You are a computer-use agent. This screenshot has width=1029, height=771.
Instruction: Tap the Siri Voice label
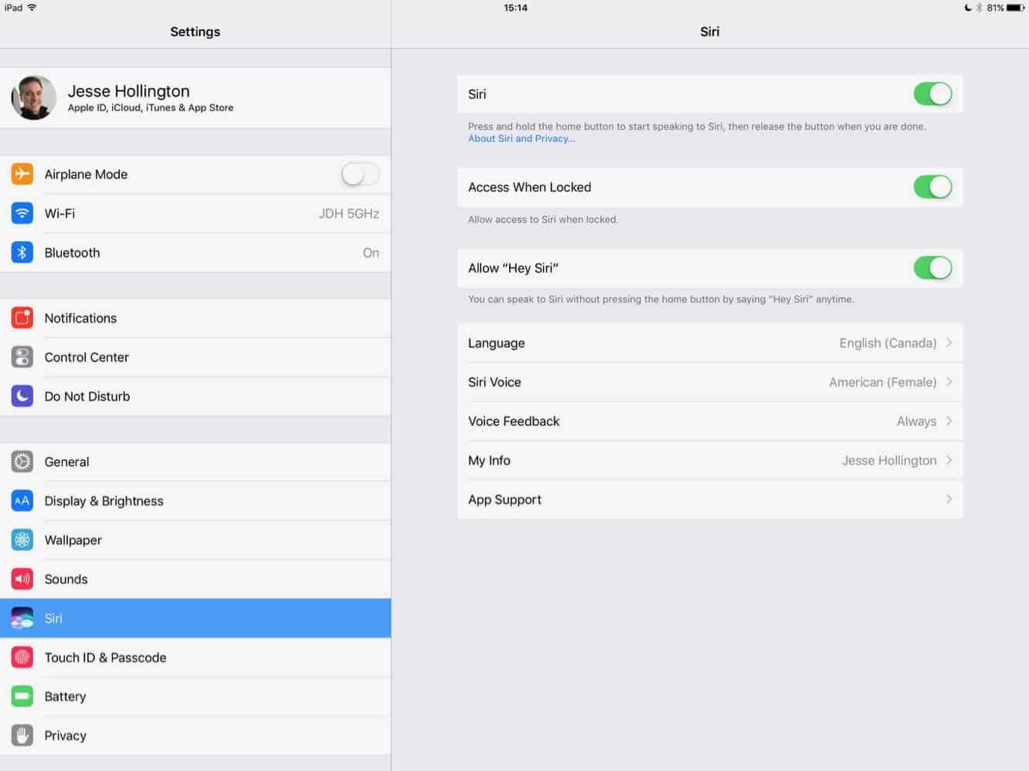pos(494,382)
